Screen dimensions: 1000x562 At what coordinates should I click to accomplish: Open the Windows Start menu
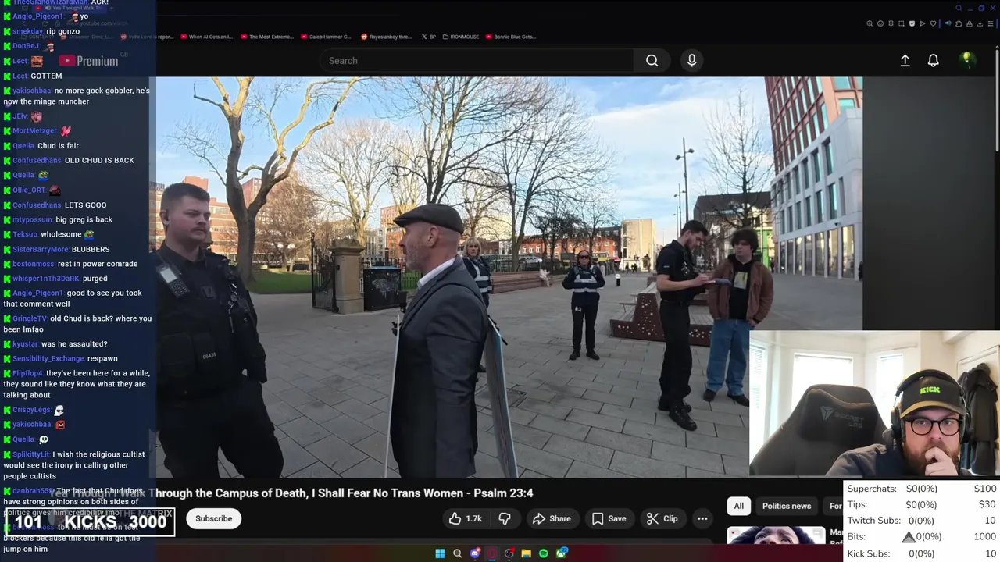(x=440, y=553)
